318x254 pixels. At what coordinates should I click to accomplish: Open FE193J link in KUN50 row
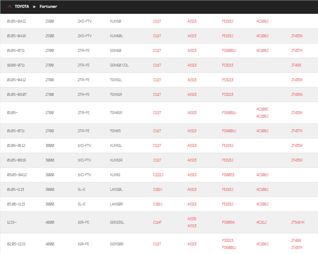pos(227,21)
